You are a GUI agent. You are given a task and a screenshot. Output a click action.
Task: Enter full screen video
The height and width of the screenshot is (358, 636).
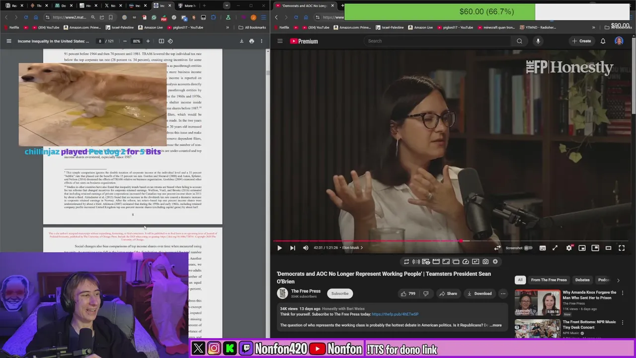[622, 248]
